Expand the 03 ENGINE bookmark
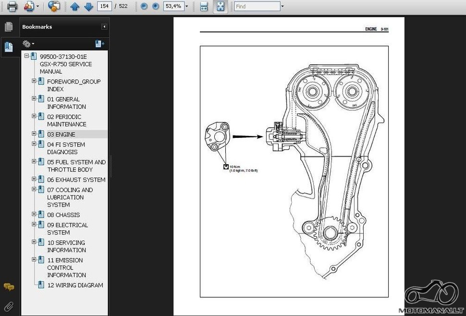The height and width of the screenshot is (316, 466). 34,134
